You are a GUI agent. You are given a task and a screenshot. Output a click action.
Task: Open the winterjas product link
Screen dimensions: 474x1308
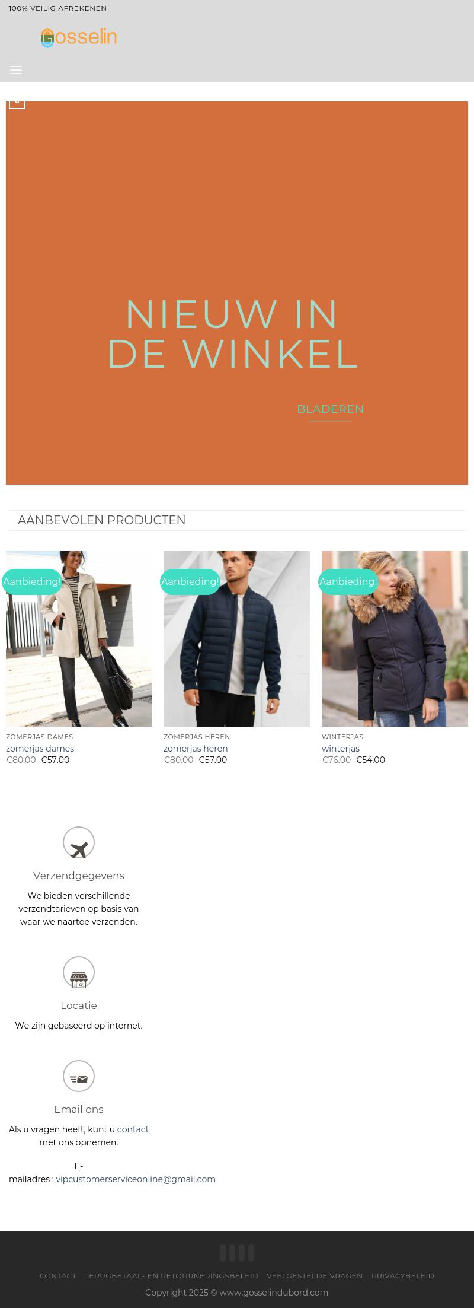[x=341, y=749]
